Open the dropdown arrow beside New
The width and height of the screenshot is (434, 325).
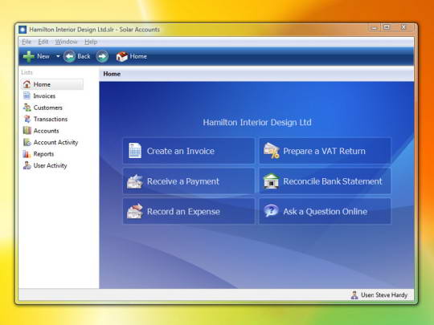pyautogui.click(x=58, y=56)
